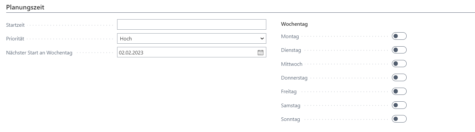
Task: Activate the Donnerstag toggle switch
Action: click(x=399, y=78)
